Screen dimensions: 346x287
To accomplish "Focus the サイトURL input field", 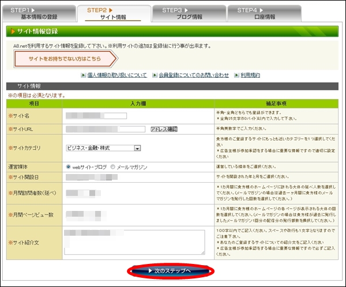I will 106,129.
